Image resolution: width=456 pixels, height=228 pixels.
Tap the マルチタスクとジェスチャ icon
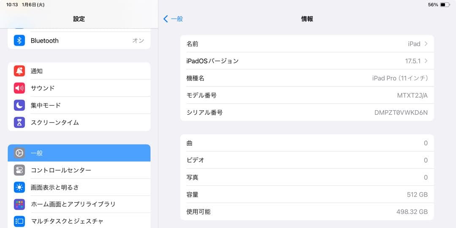click(19, 221)
